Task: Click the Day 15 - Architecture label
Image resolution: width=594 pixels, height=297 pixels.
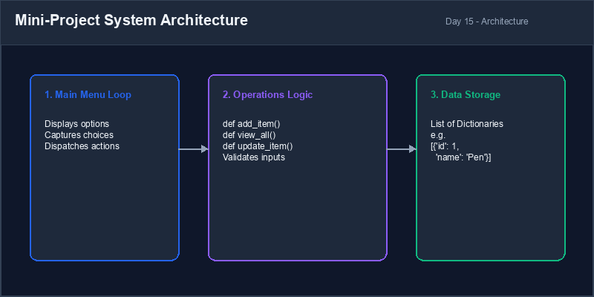Action: pos(487,22)
